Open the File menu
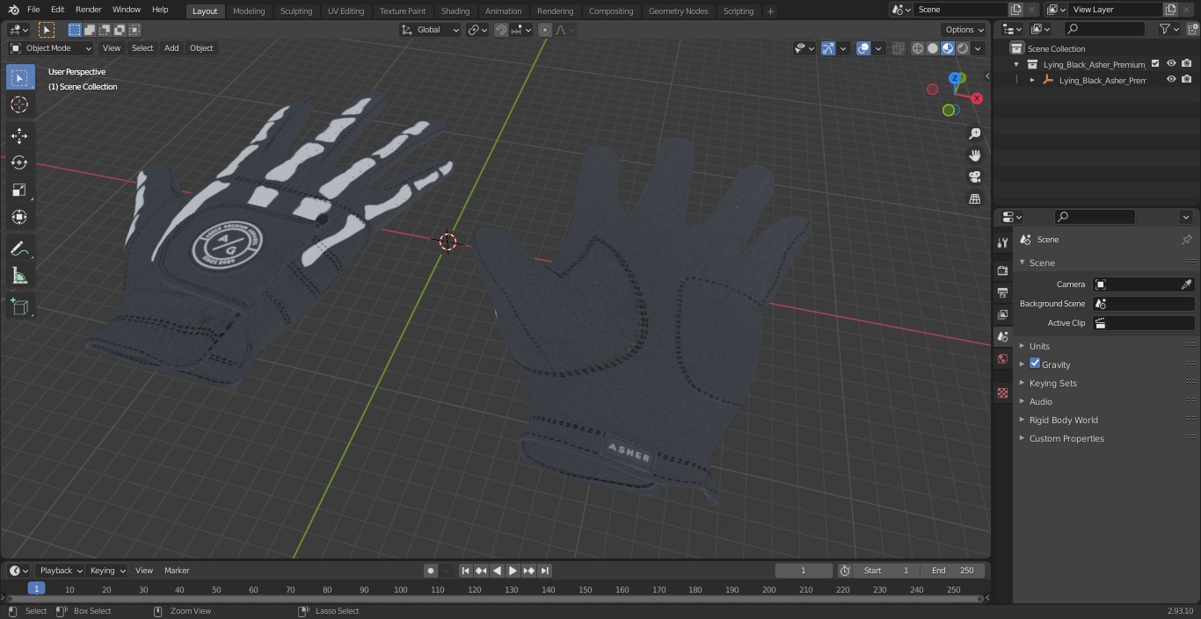Screen dimensions: 1201x619 click(33, 10)
